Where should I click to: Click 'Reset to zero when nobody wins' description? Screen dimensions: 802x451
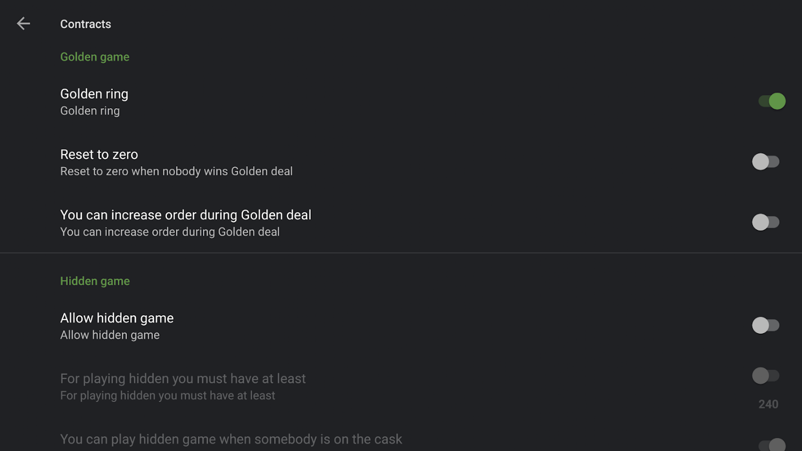click(x=177, y=171)
